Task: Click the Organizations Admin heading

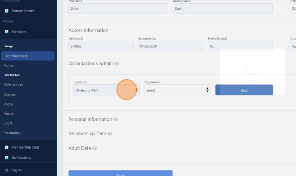Action: (91, 63)
